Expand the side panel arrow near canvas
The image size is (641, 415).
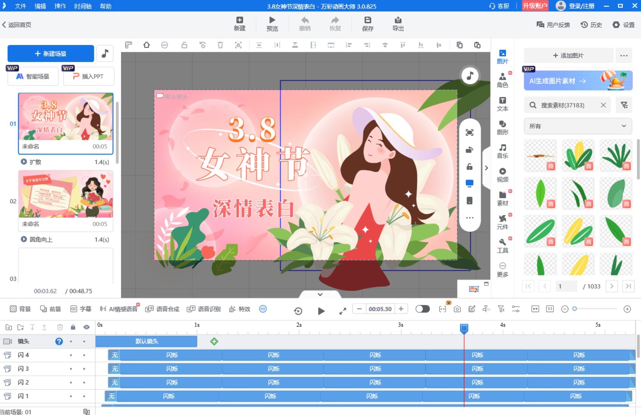(x=487, y=168)
